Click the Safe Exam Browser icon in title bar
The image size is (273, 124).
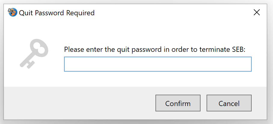tap(13, 12)
